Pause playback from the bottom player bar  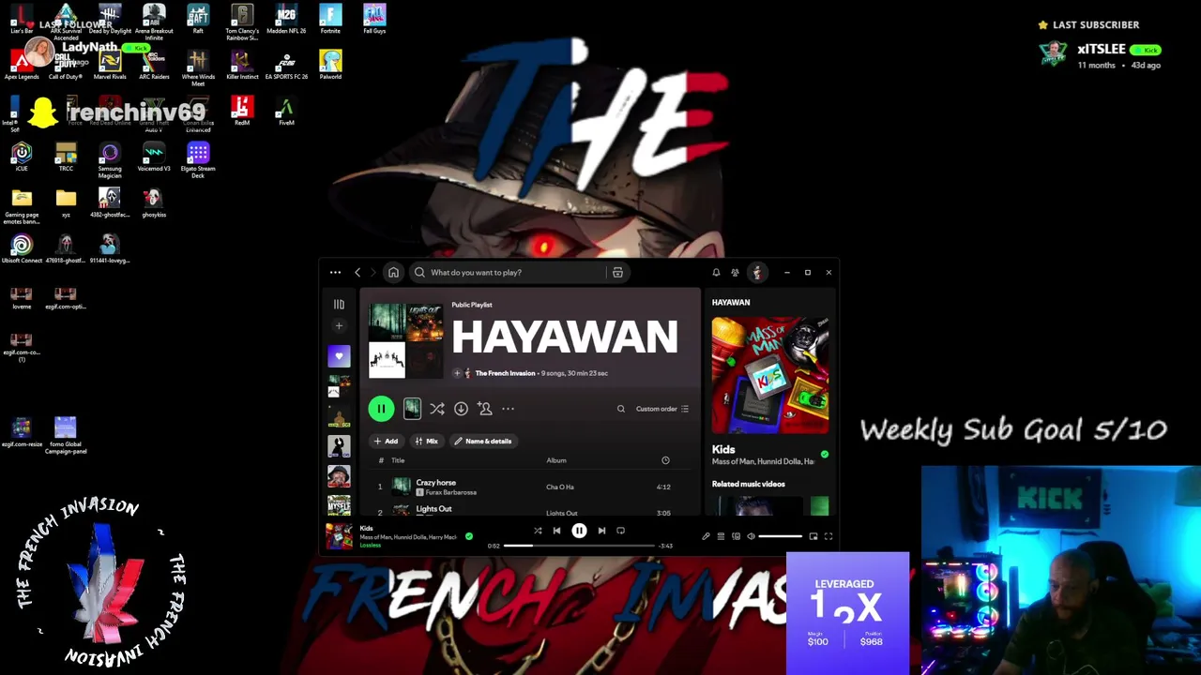tap(579, 531)
